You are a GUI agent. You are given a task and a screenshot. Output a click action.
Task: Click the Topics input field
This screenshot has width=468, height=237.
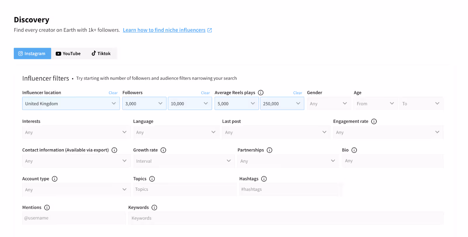[185, 189]
